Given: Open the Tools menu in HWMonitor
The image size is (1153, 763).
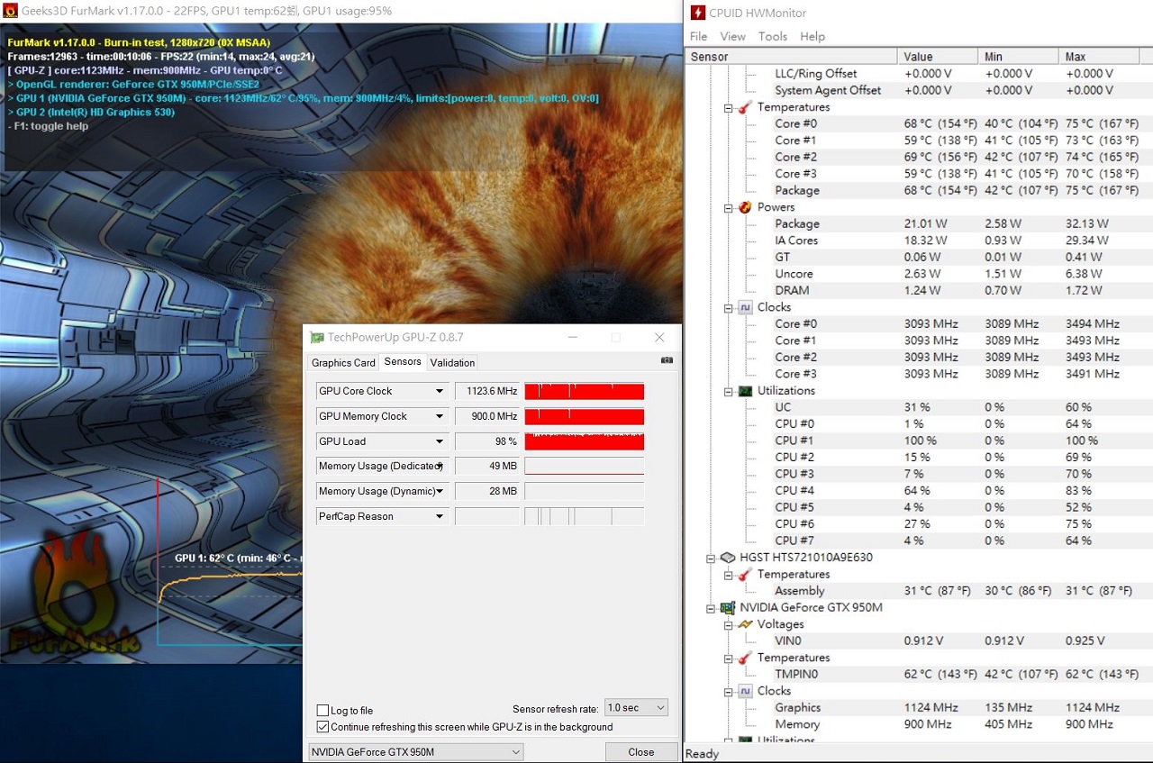Looking at the screenshot, I should pos(773,36).
